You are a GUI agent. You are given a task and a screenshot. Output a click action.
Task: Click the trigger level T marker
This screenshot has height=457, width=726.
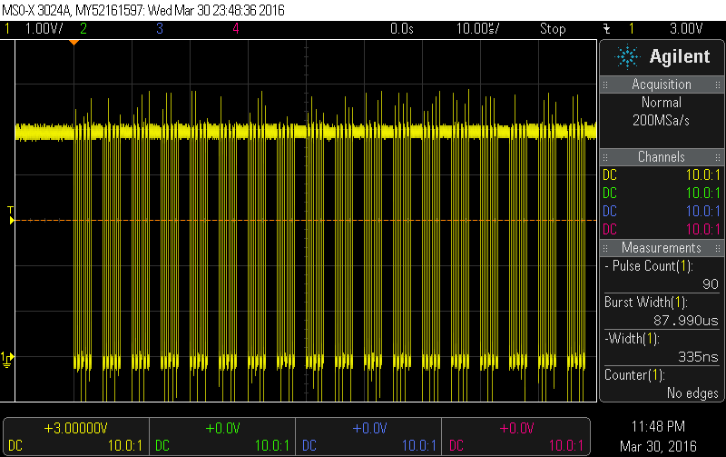coord(10,215)
